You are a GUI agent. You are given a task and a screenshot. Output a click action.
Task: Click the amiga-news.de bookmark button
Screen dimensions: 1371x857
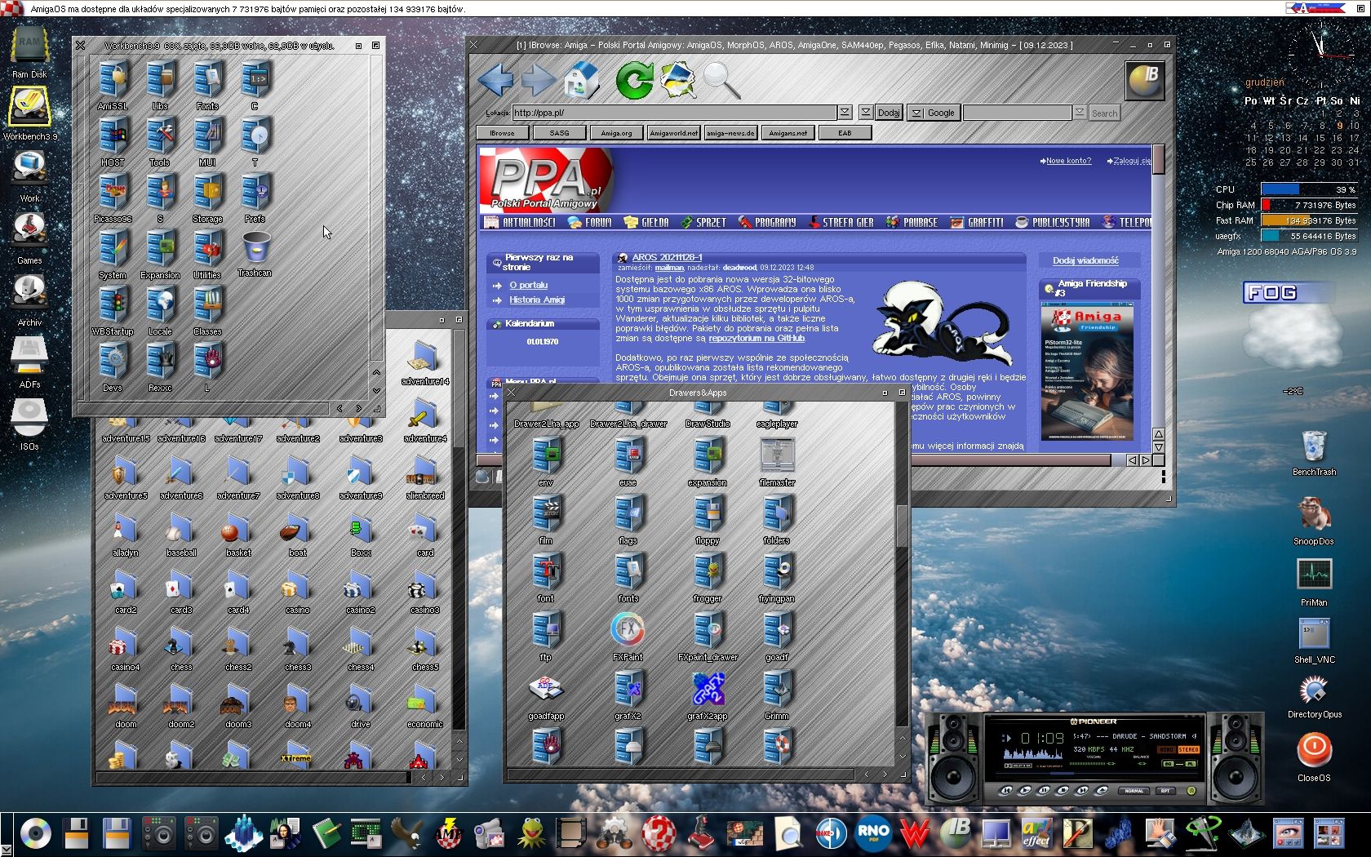click(731, 133)
